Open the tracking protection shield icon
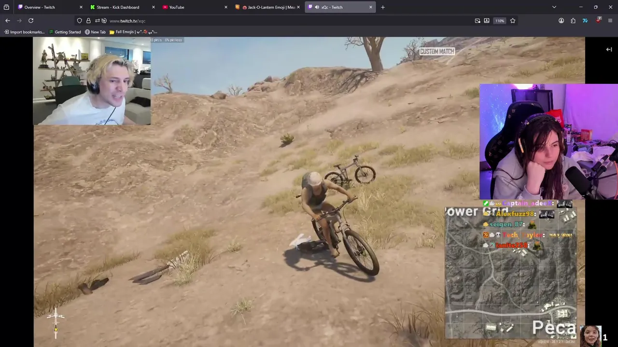Image resolution: width=618 pixels, height=347 pixels. pyautogui.click(x=80, y=21)
